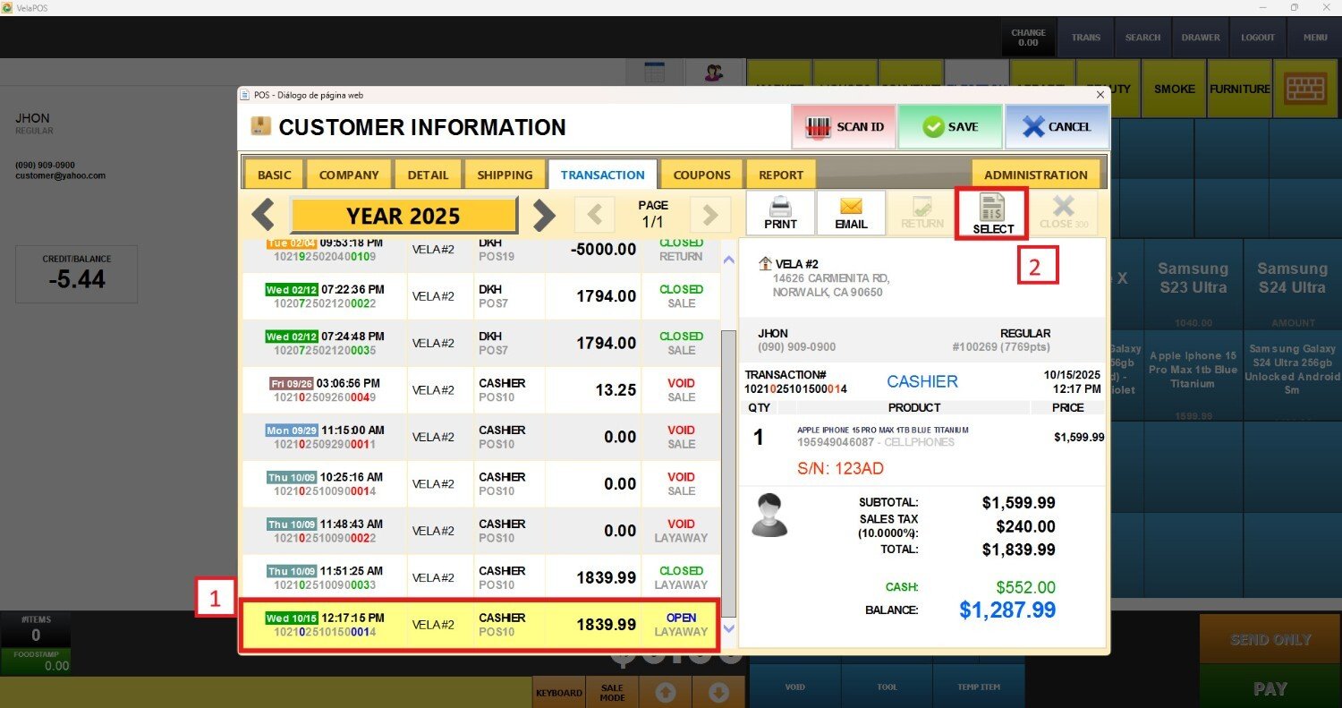The image size is (1342, 708).
Task: Open the Administration tab
Action: click(x=1035, y=175)
